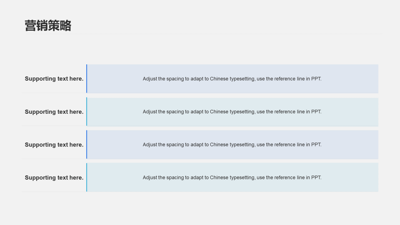Click the first row's Supporting text here label
Screen dimensions: 400x225
[54, 79]
